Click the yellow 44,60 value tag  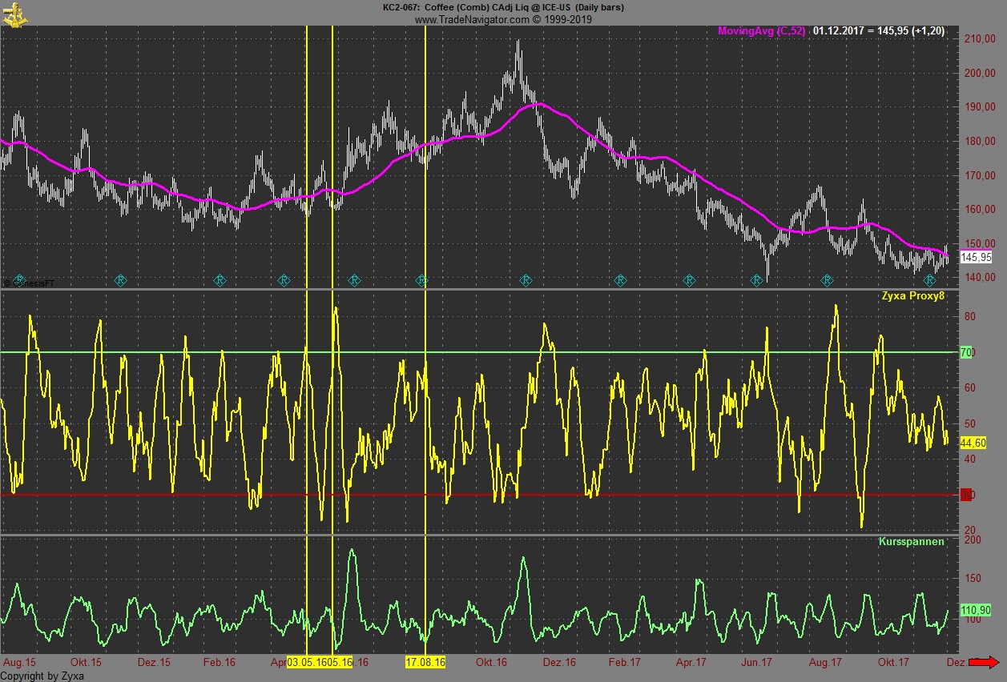click(x=973, y=443)
